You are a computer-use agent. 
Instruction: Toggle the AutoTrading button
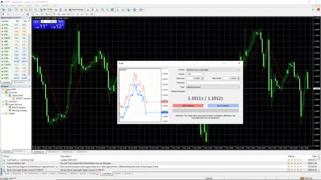(76, 10)
